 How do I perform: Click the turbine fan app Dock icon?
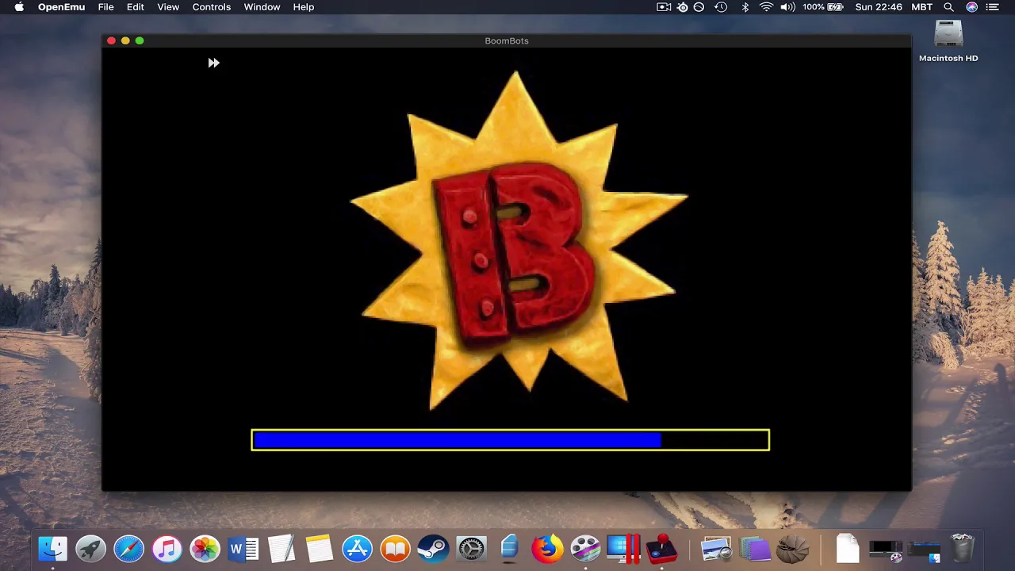tap(792, 548)
